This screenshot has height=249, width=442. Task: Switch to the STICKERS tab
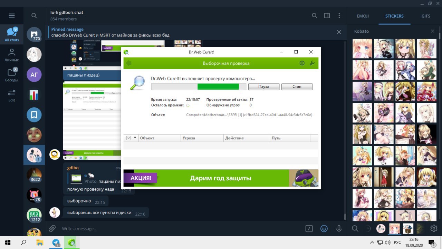coord(394,16)
